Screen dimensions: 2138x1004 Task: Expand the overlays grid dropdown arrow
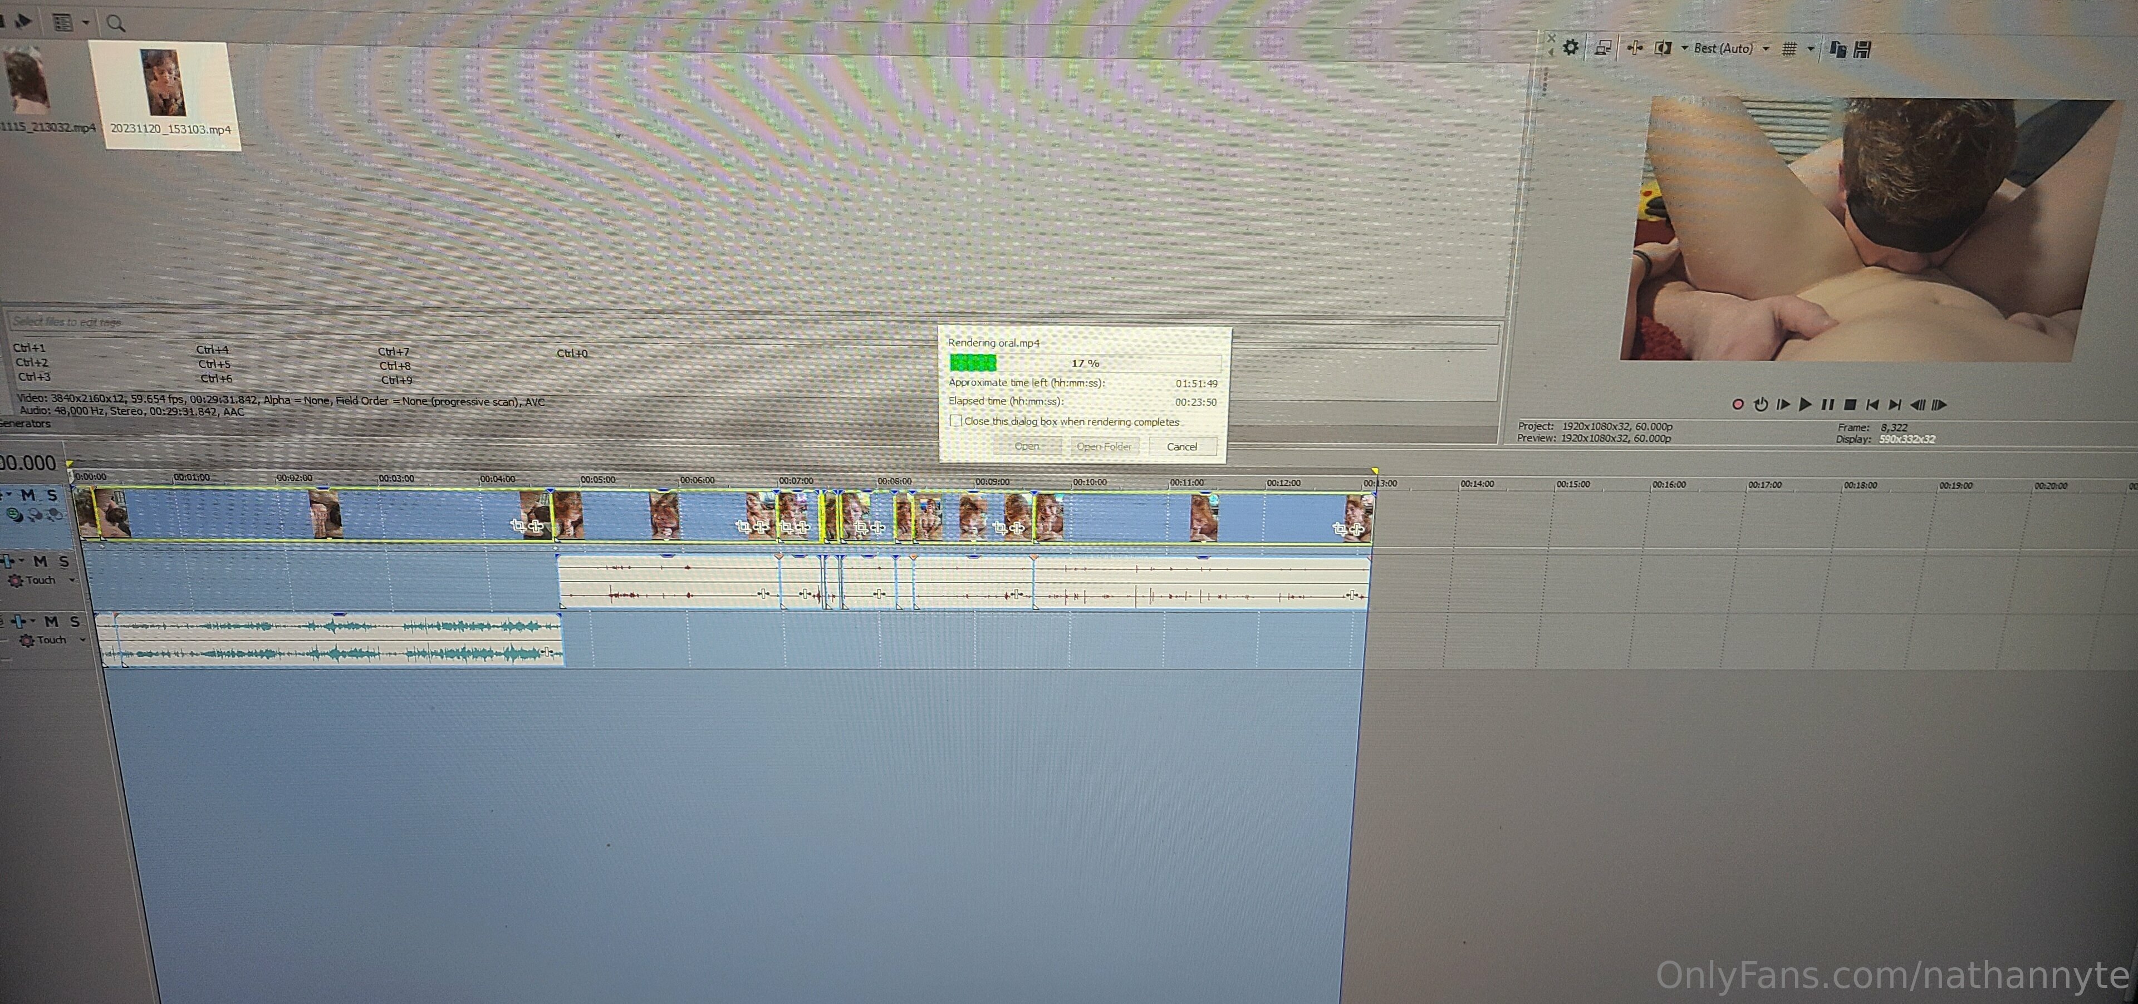tap(1810, 49)
